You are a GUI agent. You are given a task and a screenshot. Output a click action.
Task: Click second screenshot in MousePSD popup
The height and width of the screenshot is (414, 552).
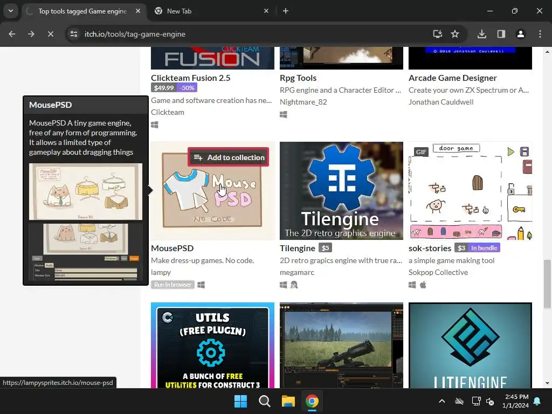pyautogui.click(x=86, y=252)
